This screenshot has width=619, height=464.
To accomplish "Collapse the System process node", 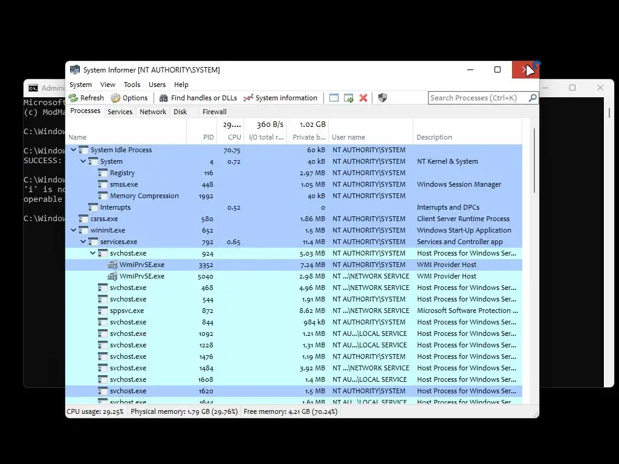I will pos(83,161).
